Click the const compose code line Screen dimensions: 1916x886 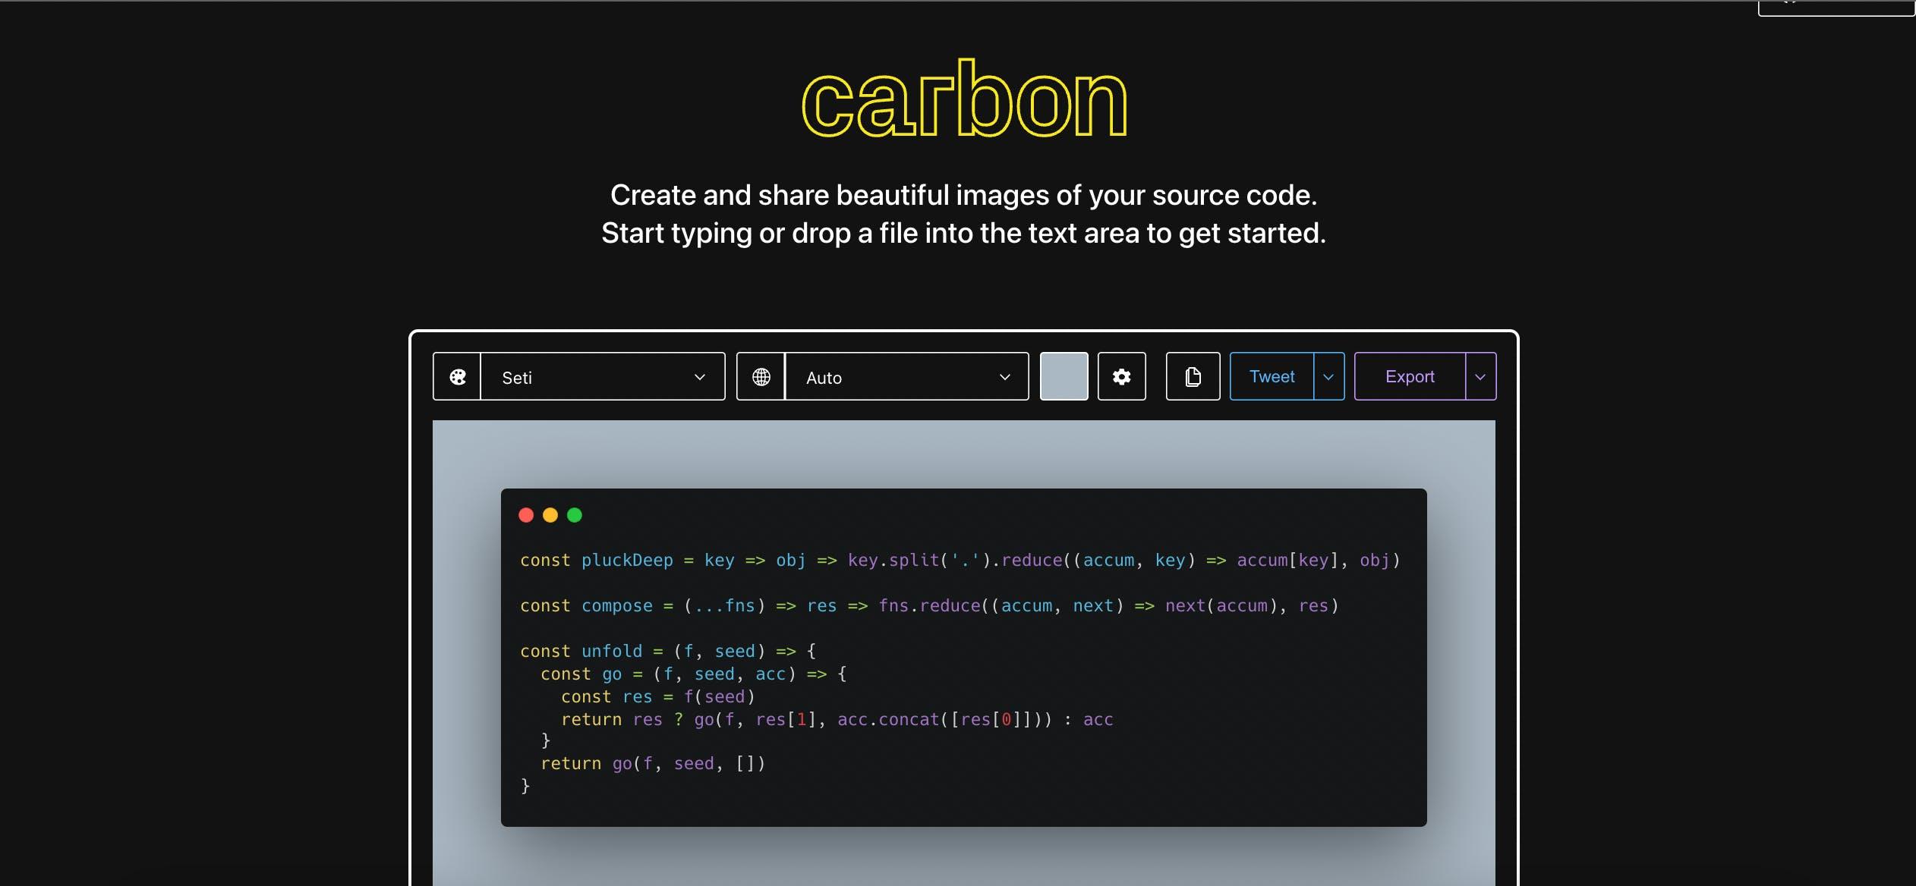[x=929, y=606]
